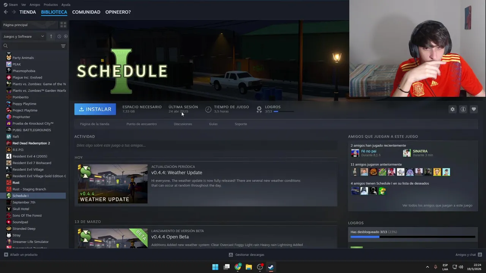Open the Guías link
The image size is (486, 273).
(213, 124)
